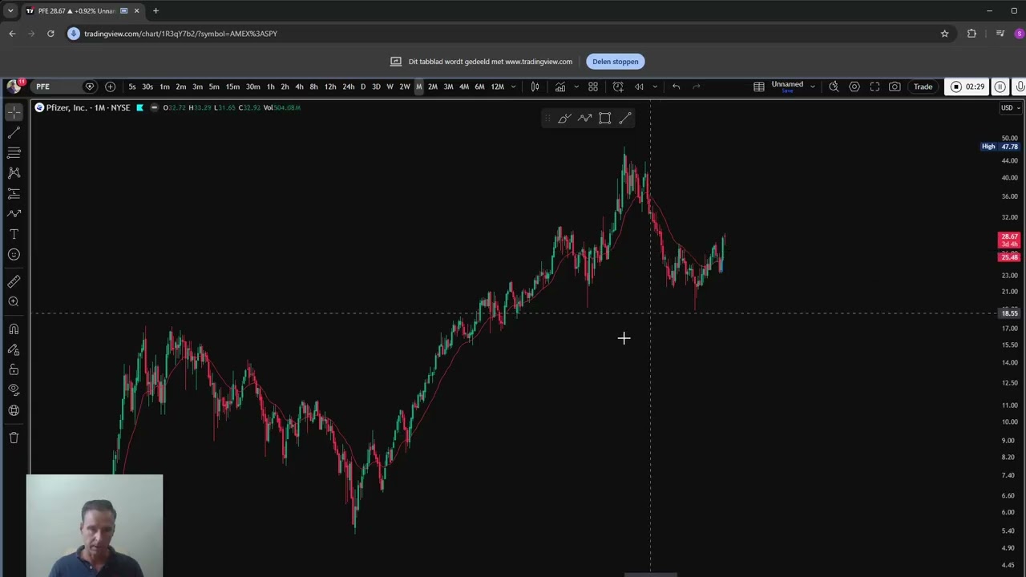Expand the replay options dropdown arrow
This screenshot has height=577, width=1026.
(655, 87)
